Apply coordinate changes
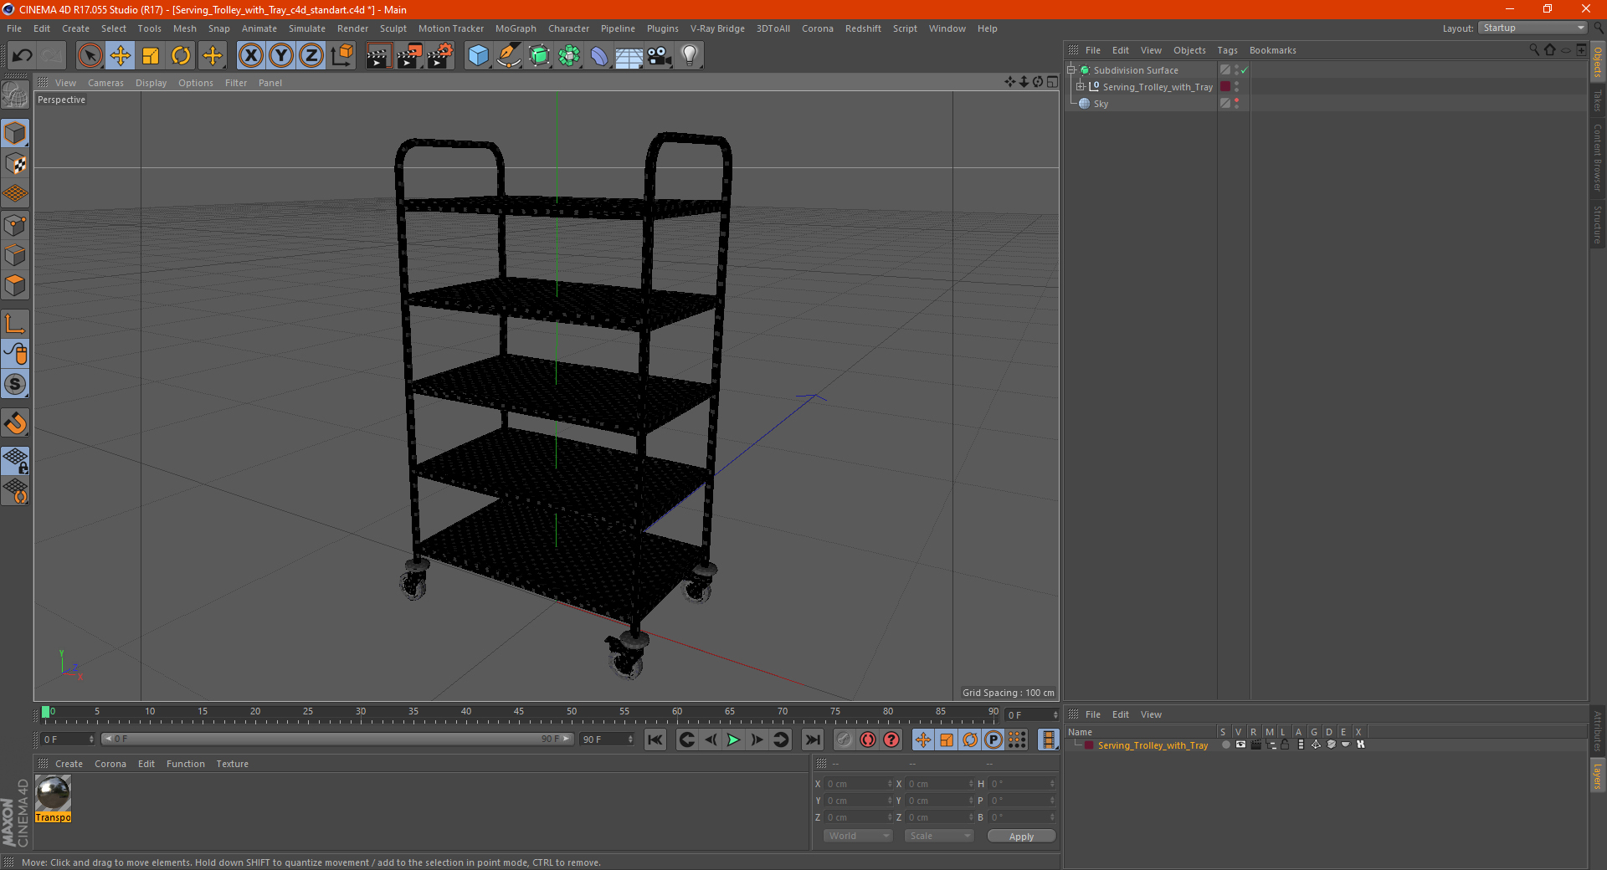The image size is (1607, 870). pos(1021,837)
